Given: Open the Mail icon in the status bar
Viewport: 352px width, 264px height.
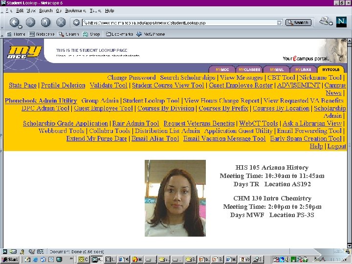Looking at the screenshot, I should click(13, 252).
